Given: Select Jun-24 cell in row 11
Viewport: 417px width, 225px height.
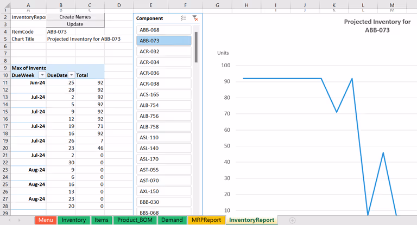Looking at the screenshot, I should [28, 82].
